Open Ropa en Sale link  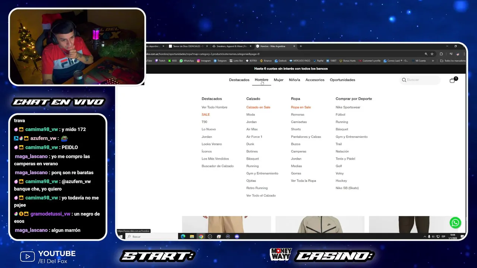click(x=301, y=107)
